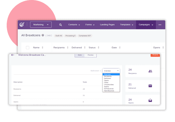Click the Delivered envelope icon
The image size is (175, 122).
click(150, 86)
